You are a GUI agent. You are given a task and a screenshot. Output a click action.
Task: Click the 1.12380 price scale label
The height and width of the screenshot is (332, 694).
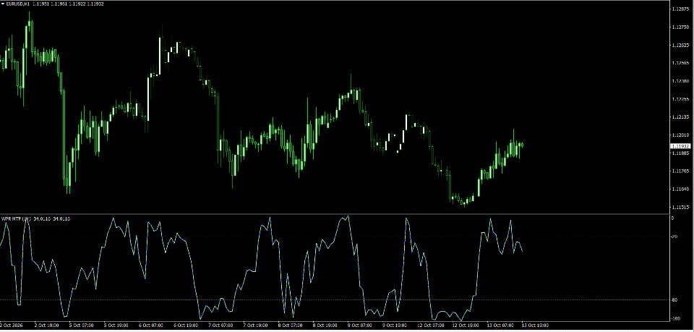point(680,81)
